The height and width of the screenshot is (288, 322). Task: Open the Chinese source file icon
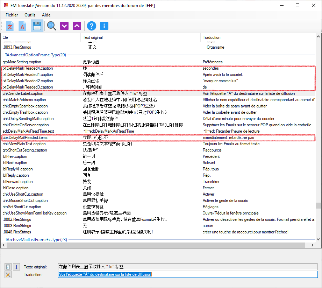click(10, 26)
